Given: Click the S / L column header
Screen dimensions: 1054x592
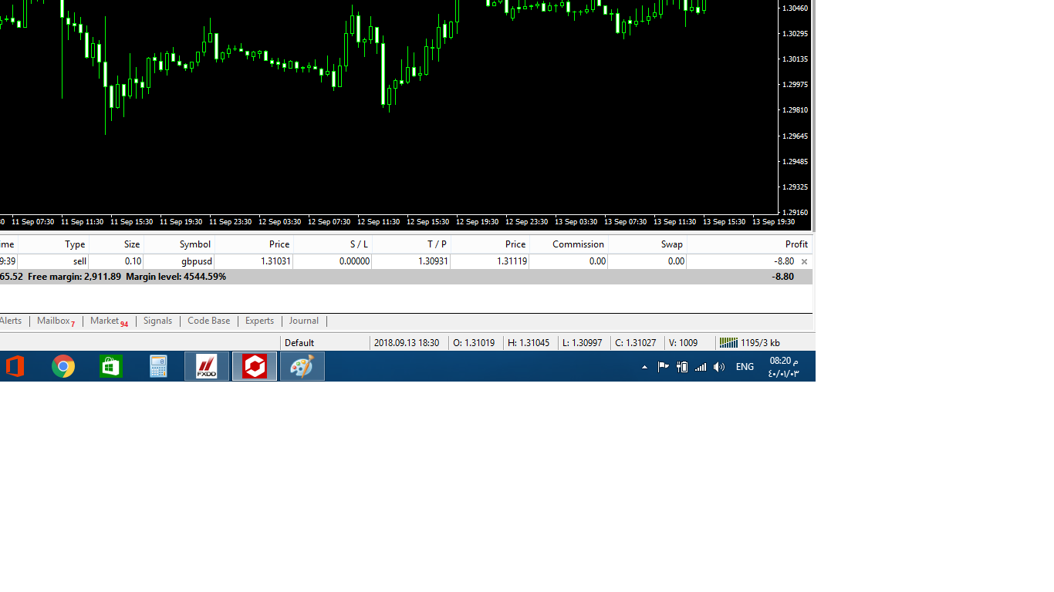Looking at the screenshot, I should (x=359, y=244).
